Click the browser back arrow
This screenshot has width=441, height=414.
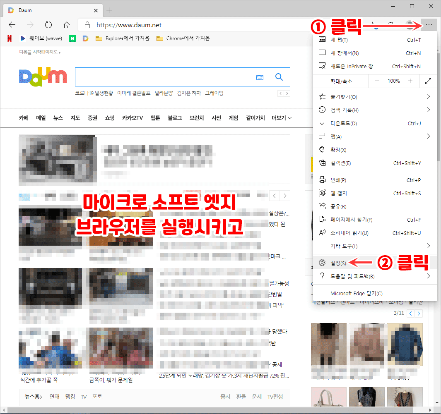coord(12,25)
